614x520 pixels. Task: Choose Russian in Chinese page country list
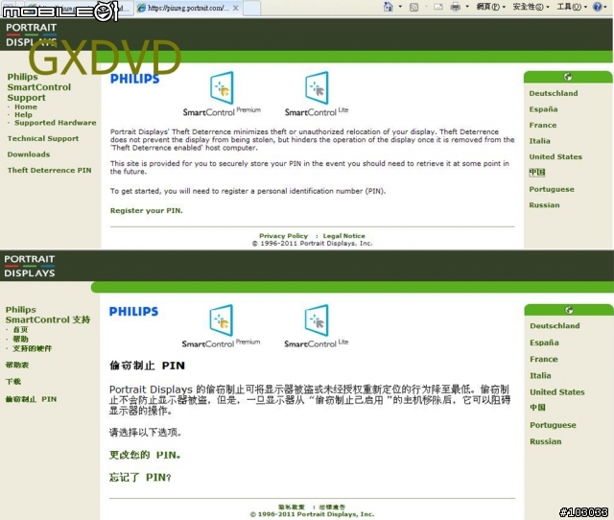[546, 441]
